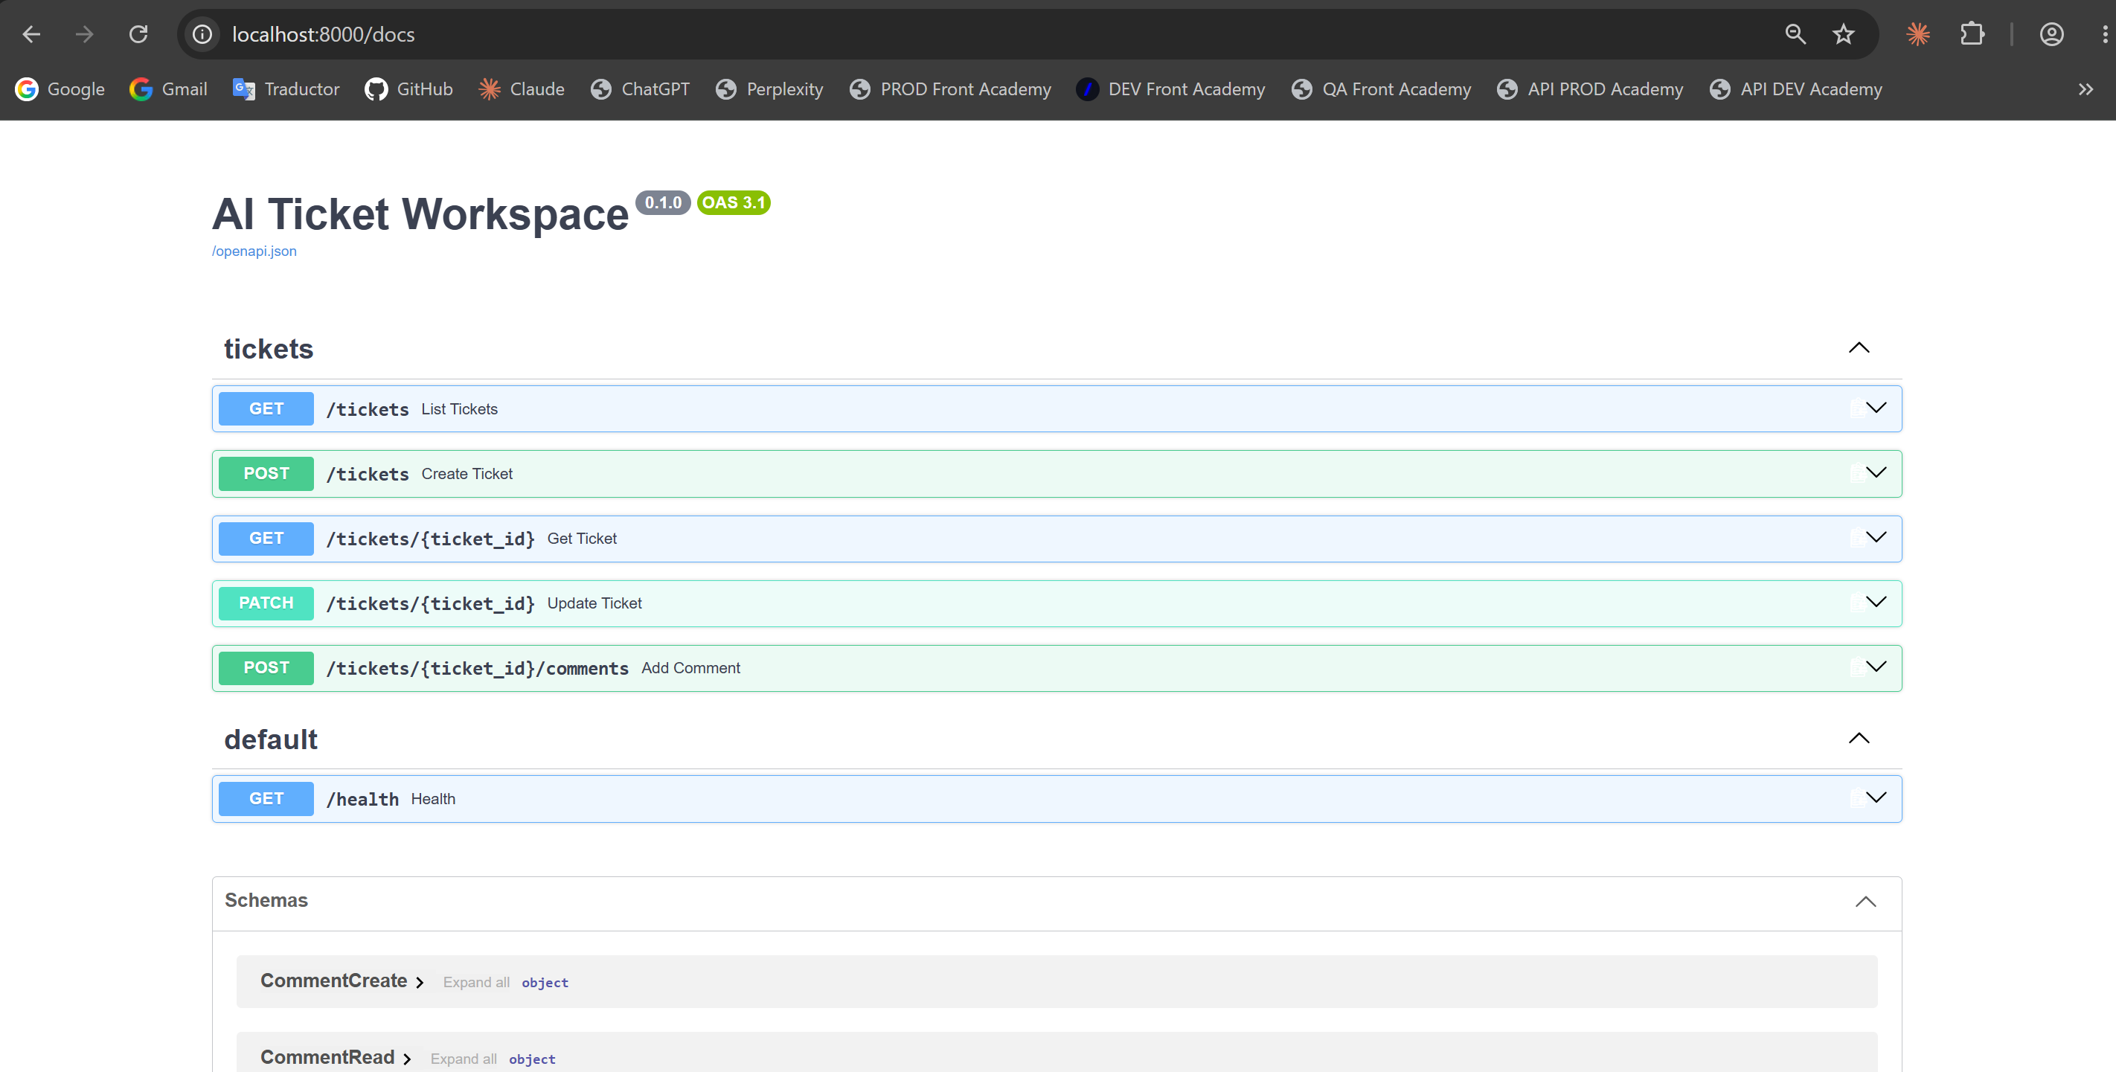
Task: Expand the Add Comment operation chevron
Action: [1876, 667]
